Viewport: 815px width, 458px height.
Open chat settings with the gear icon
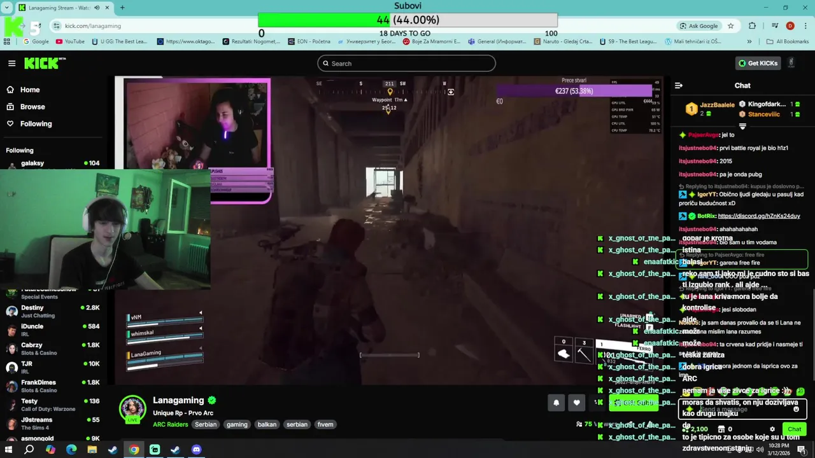tap(772, 429)
